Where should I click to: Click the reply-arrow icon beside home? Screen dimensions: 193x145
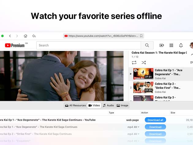[x=34, y=36]
